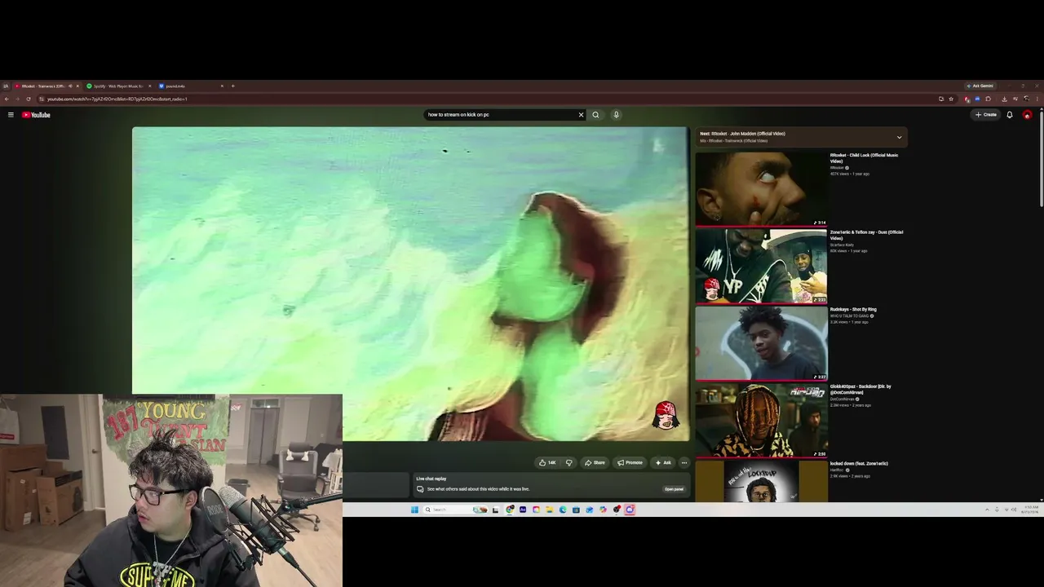This screenshot has height=587, width=1044.
Task: Open the Create button on YouTube
Action: pyautogui.click(x=986, y=115)
